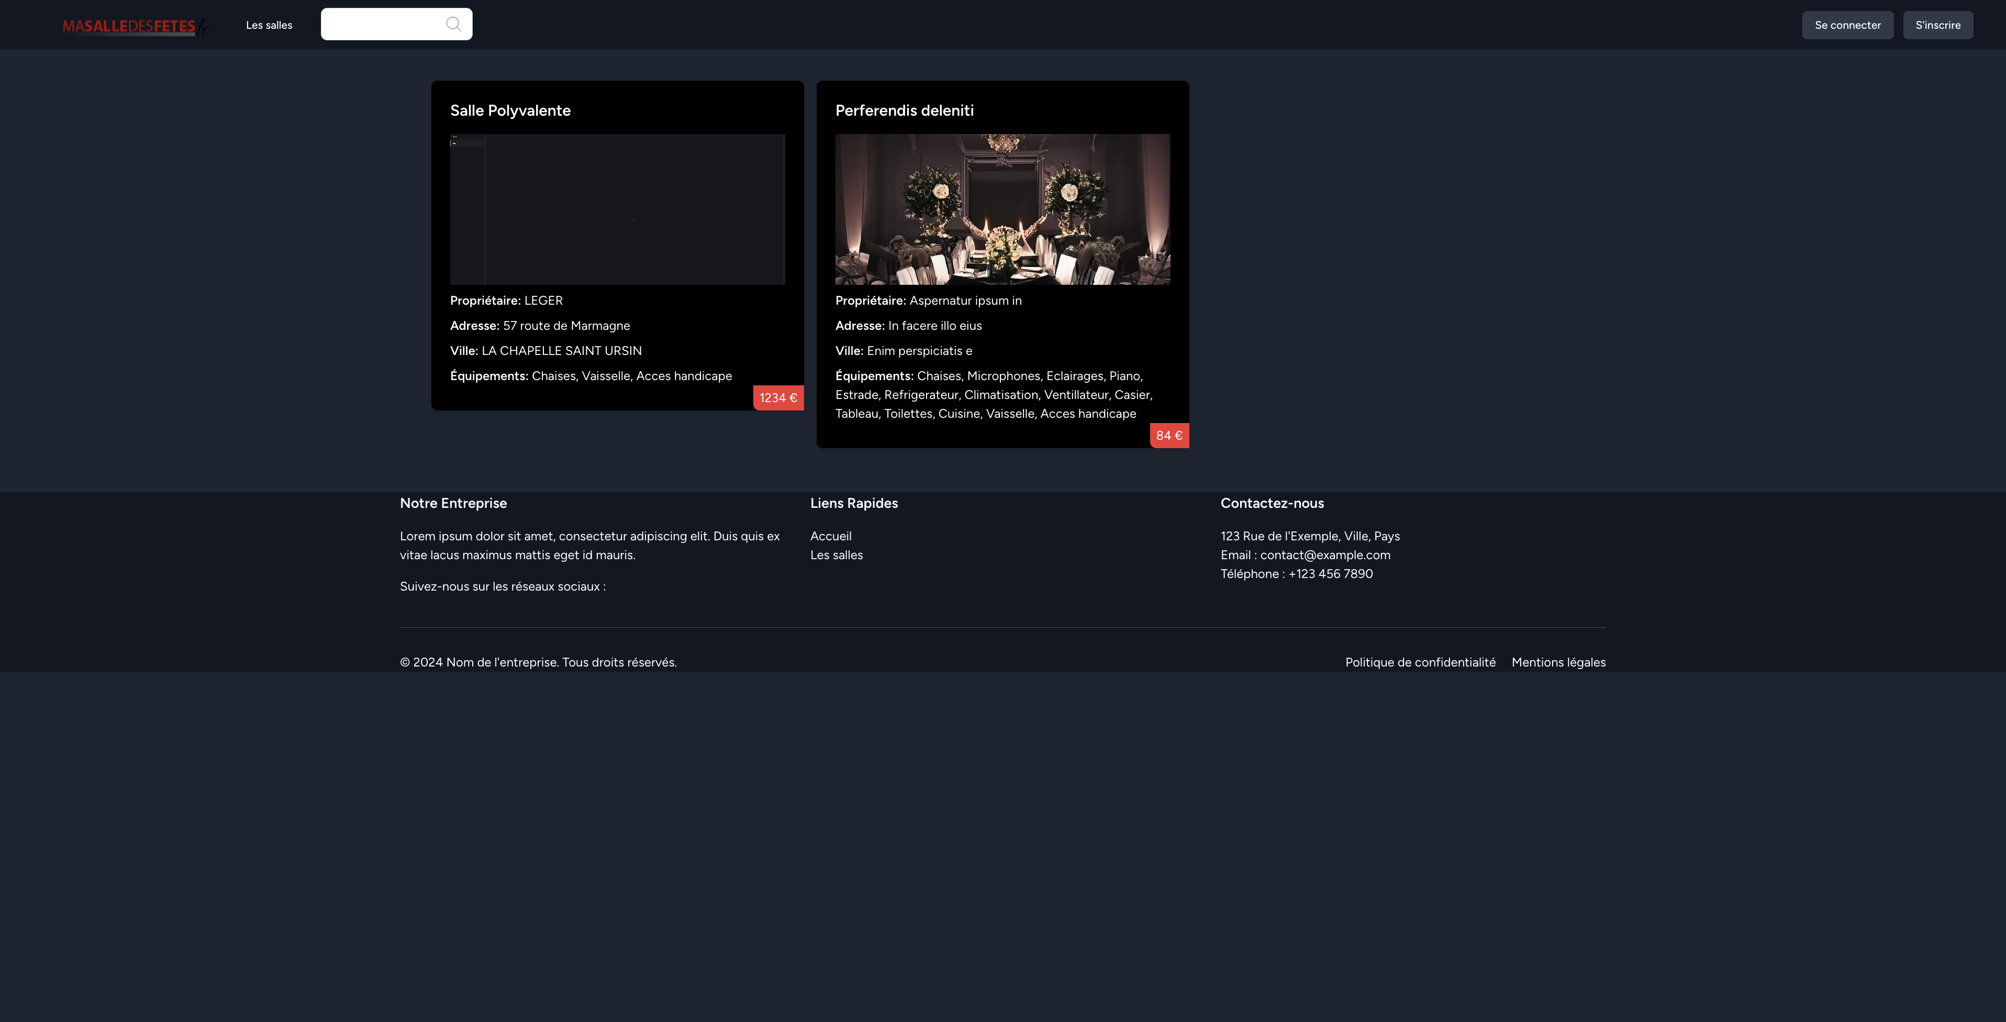Click the +123 456 7890 phone number
Viewport: 2006px width, 1022px height.
pos(1330,573)
